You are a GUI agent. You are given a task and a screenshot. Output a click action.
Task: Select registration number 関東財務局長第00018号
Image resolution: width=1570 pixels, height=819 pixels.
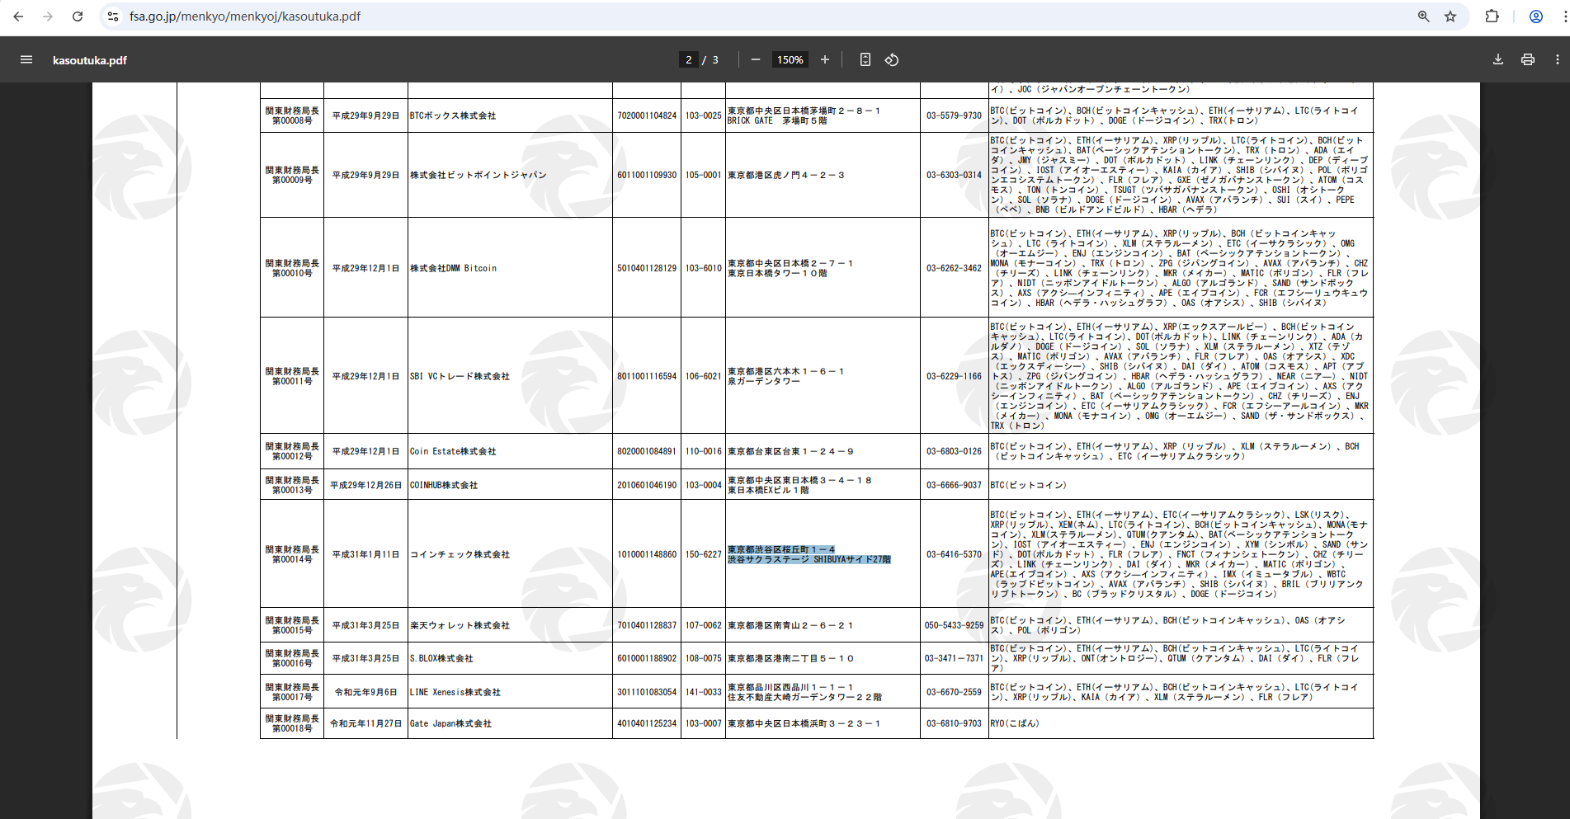[292, 723]
